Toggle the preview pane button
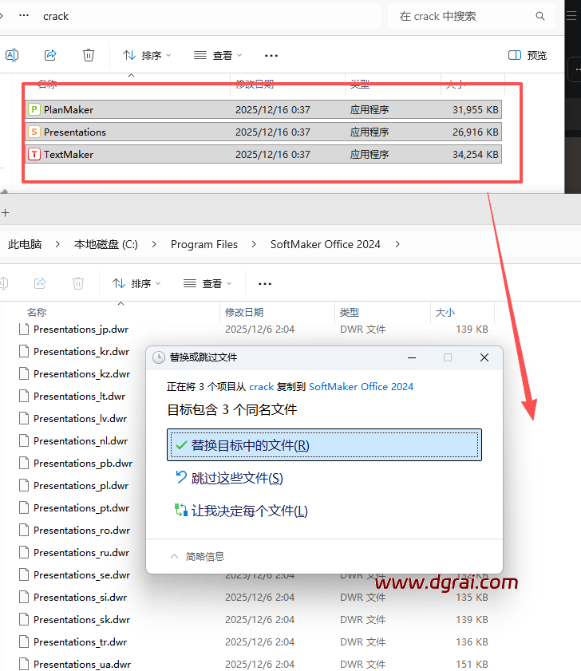The width and height of the screenshot is (581, 671). (528, 55)
